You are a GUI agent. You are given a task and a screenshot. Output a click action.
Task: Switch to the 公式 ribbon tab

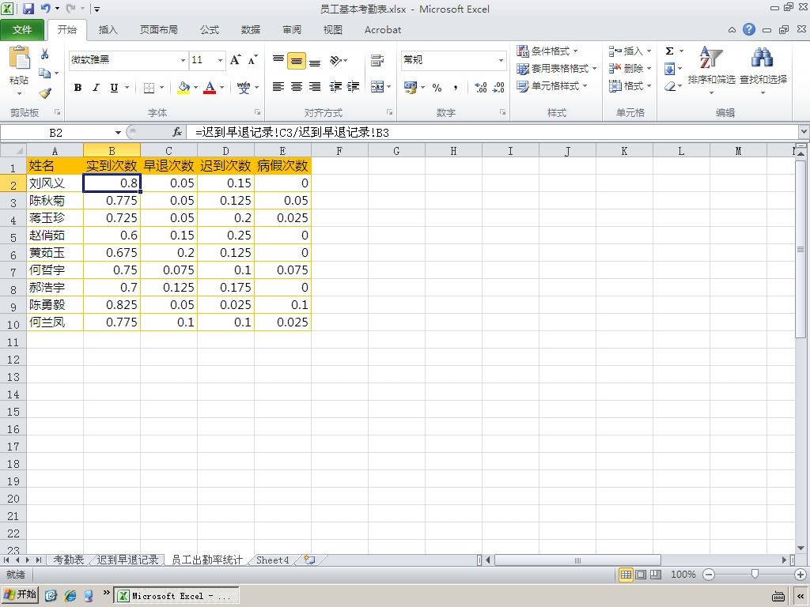click(209, 30)
